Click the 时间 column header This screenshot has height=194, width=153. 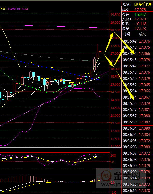[126, 34]
